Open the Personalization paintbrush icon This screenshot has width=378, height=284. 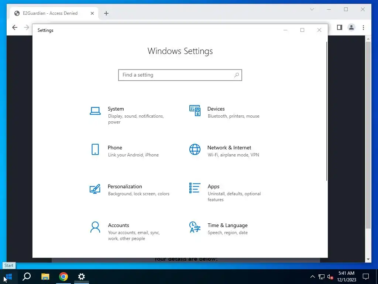[95, 189]
